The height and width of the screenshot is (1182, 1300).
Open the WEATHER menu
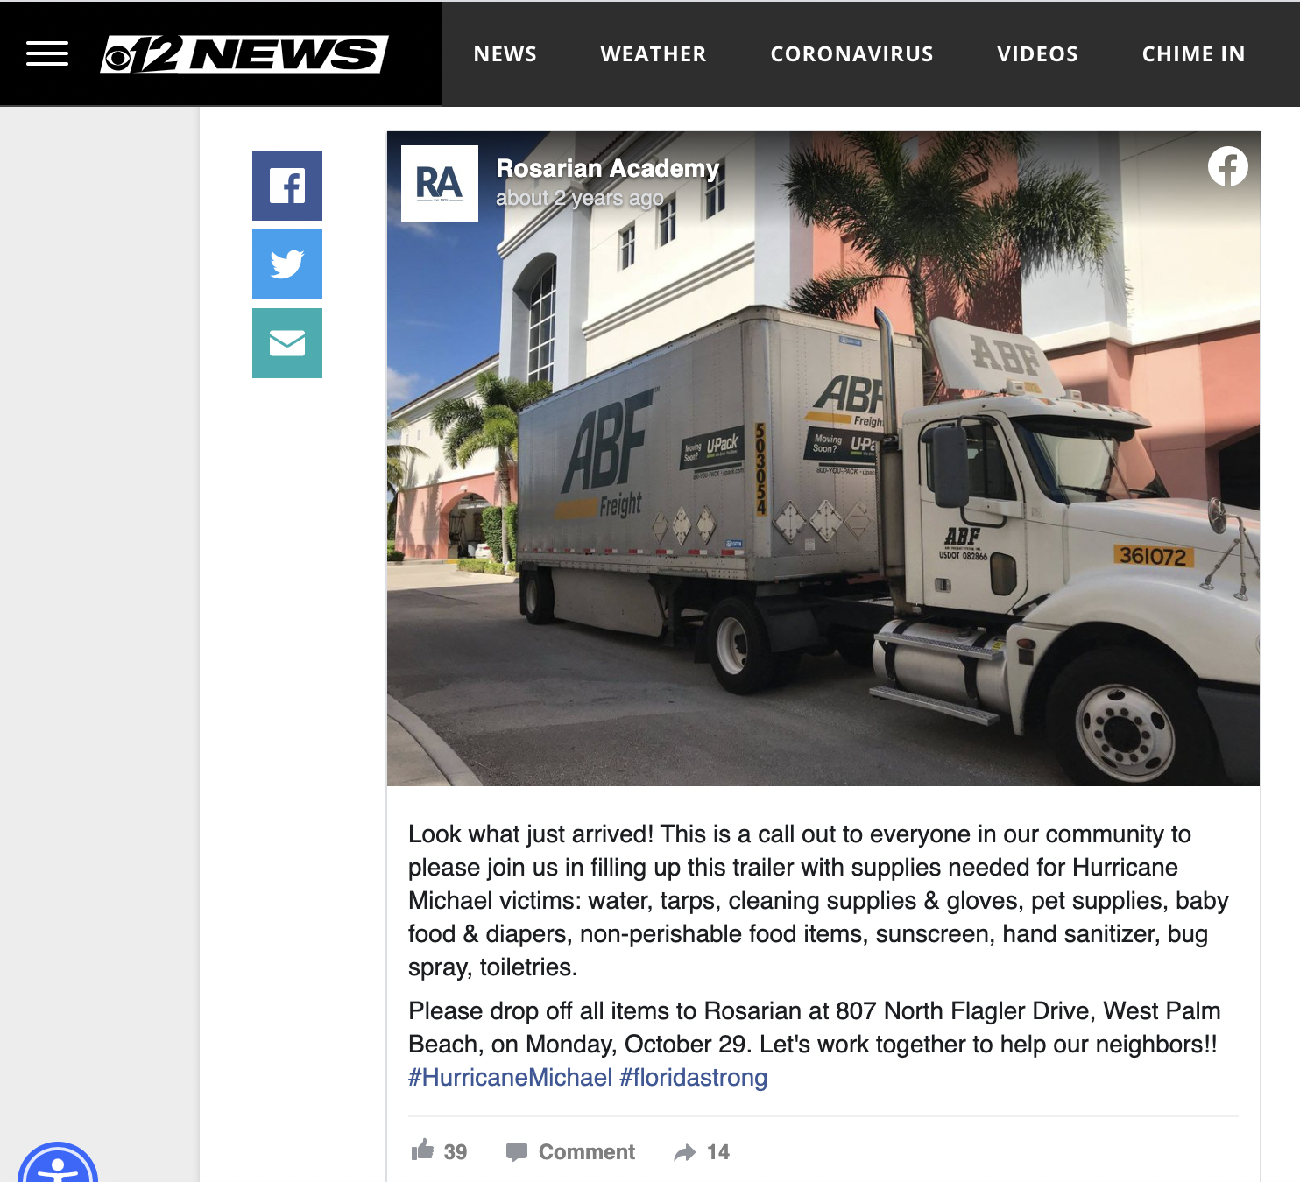point(654,54)
